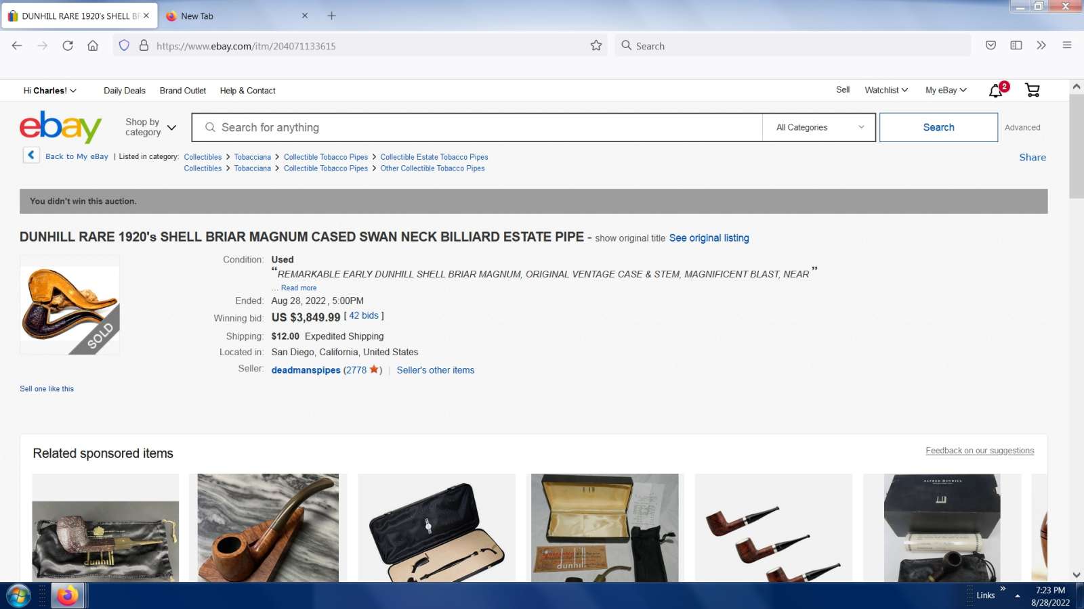Screen dimensions: 1084x609
Task: Click the sold Dunhill pipe thumbnail
Action: coord(70,305)
